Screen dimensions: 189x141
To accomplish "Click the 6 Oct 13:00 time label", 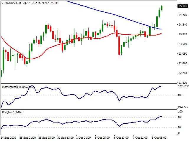I will 121,138.
